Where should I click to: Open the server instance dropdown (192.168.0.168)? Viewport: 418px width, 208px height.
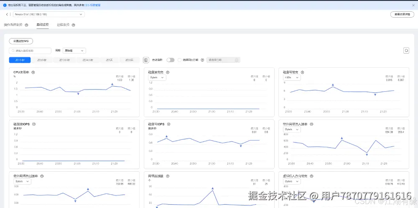(x=49, y=14)
